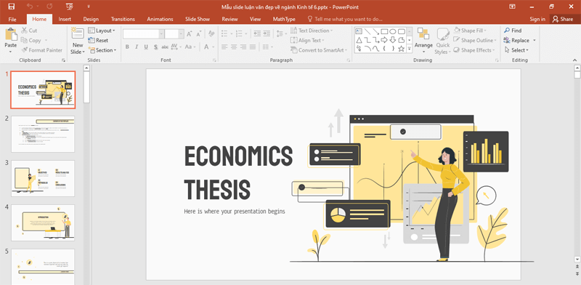Screen dimensions: 581x285
Task: Click the Undo arrow in quick access toolbar
Action: point(30,7)
